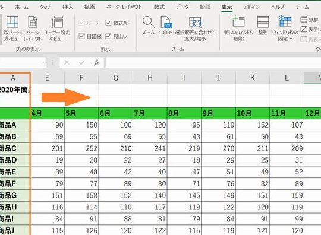The height and width of the screenshot is (235, 321).
Task: Toggle the Headings (見出し) checkbox
Action: [108, 36]
